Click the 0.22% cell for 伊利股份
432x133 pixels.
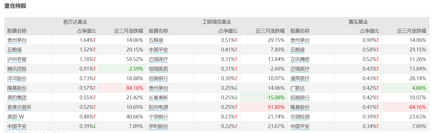point(217,126)
